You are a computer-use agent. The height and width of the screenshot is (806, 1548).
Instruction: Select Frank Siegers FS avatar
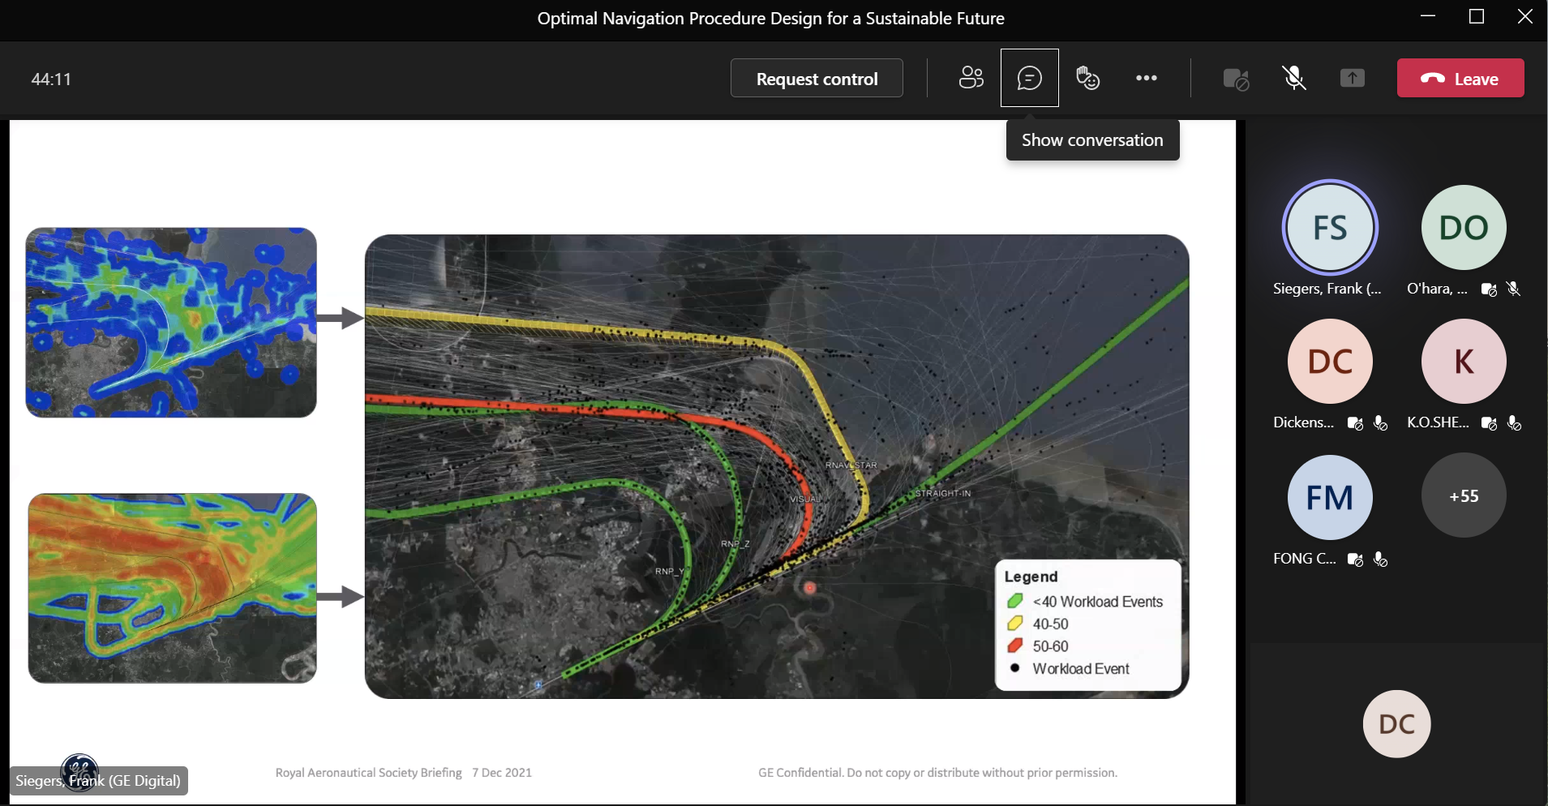(x=1330, y=228)
